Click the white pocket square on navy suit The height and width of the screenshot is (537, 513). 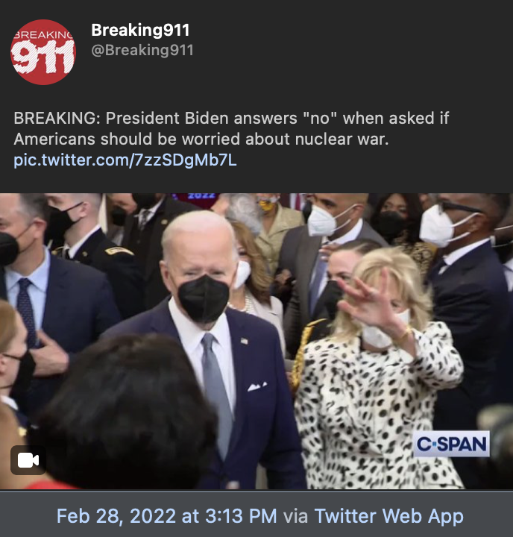tap(257, 386)
